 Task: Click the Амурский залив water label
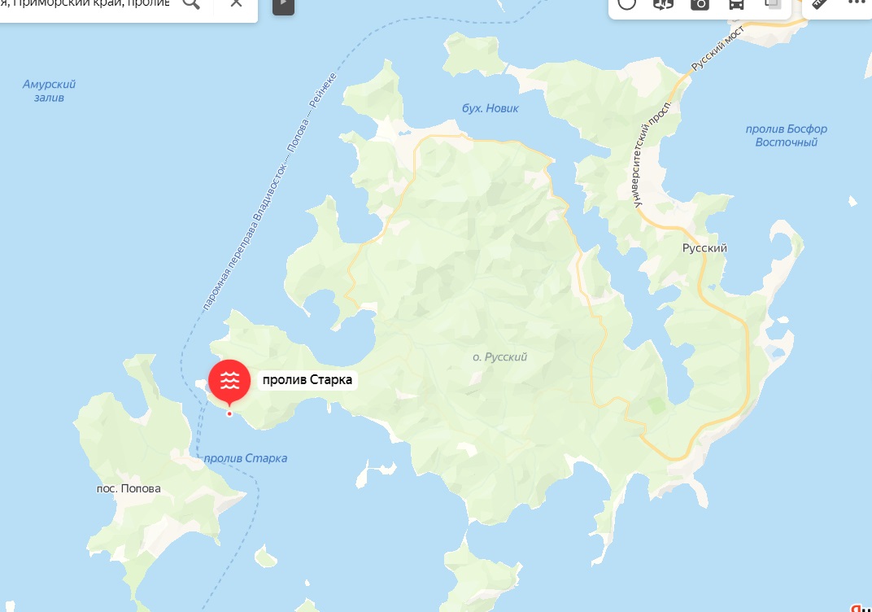(x=49, y=90)
